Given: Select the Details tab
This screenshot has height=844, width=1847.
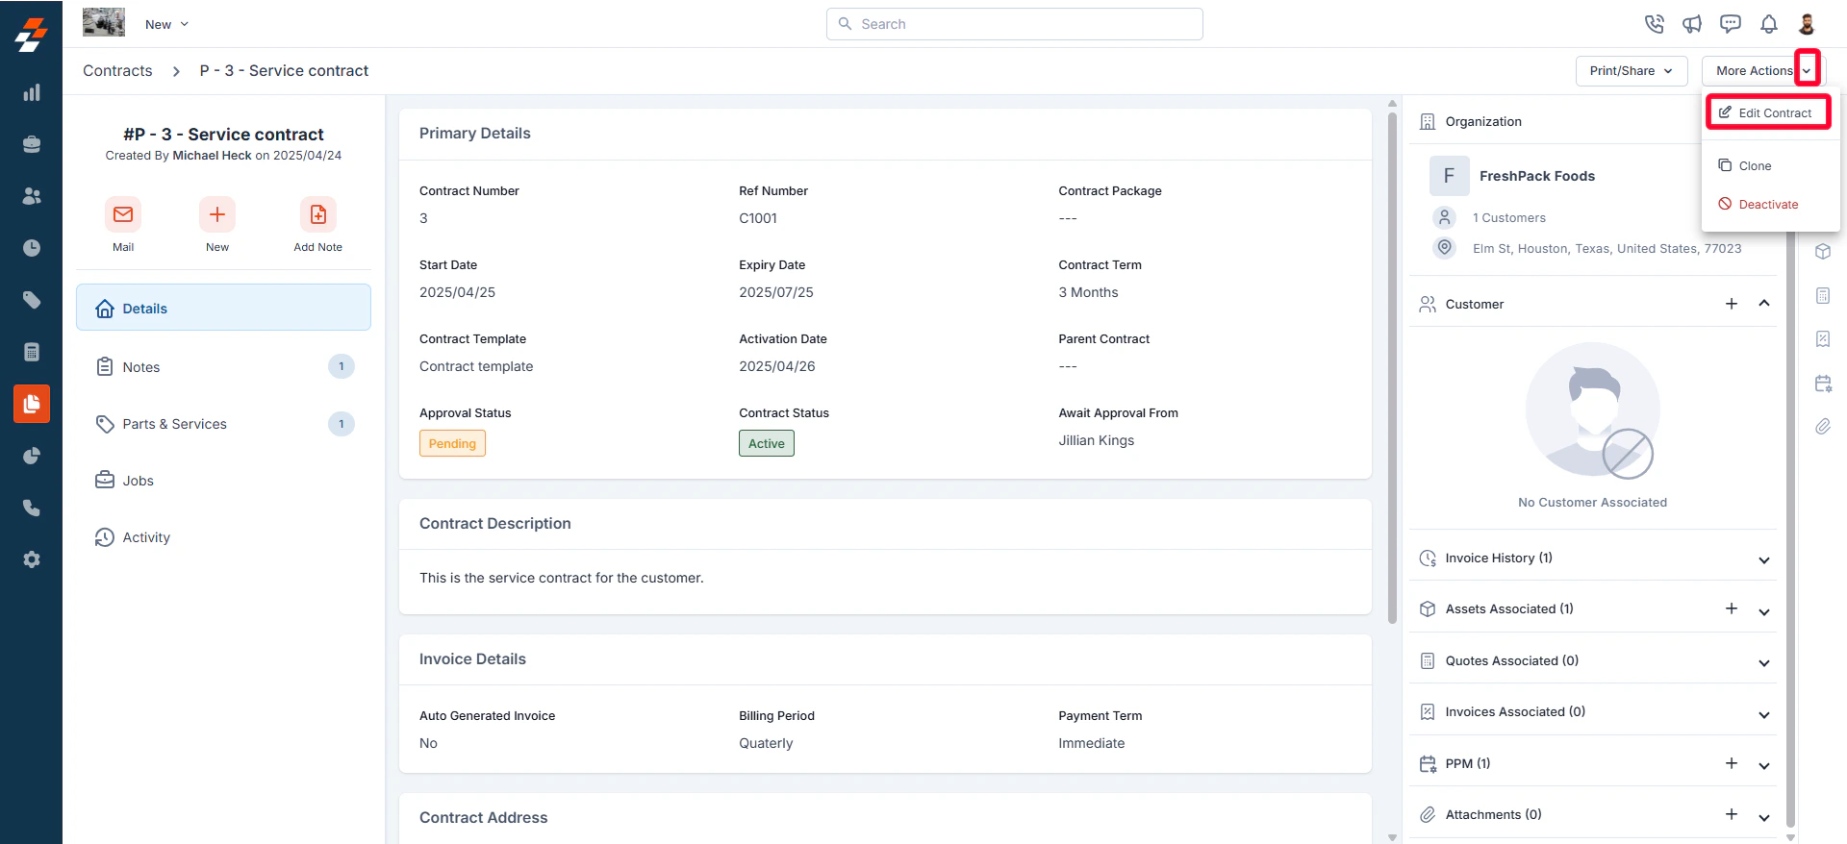Looking at the screenshot, I should (223, 308).
